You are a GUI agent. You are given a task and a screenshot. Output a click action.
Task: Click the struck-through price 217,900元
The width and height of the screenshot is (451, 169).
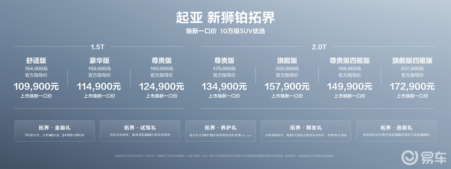click(x=412, y=69)
